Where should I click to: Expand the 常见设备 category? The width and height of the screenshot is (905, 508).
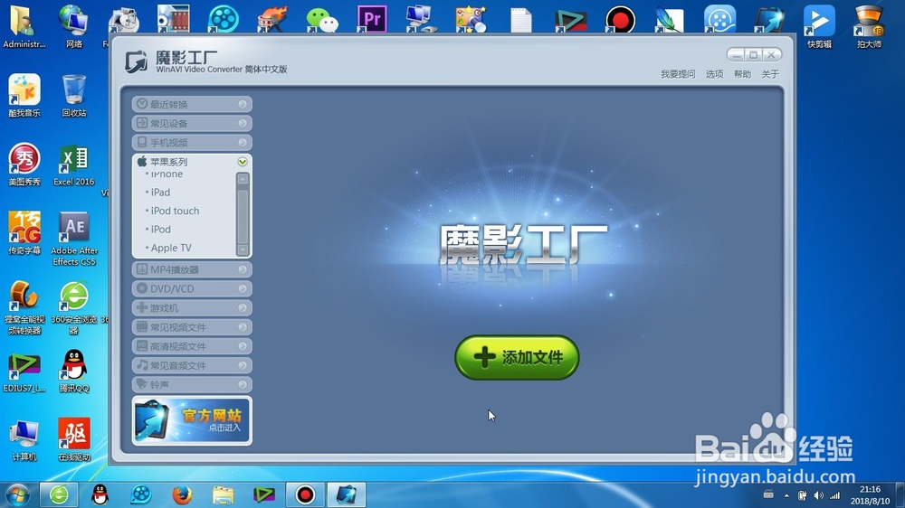[x=192, y=124]
